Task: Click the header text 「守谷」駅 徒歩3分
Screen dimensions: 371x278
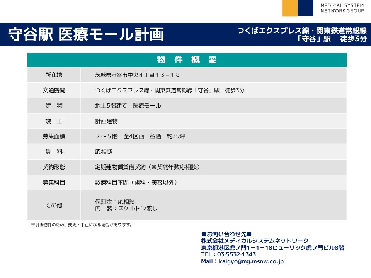Action: (x=332, y=39)
